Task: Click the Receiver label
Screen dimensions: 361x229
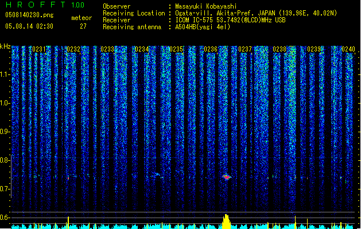Action: click(117, 20)
